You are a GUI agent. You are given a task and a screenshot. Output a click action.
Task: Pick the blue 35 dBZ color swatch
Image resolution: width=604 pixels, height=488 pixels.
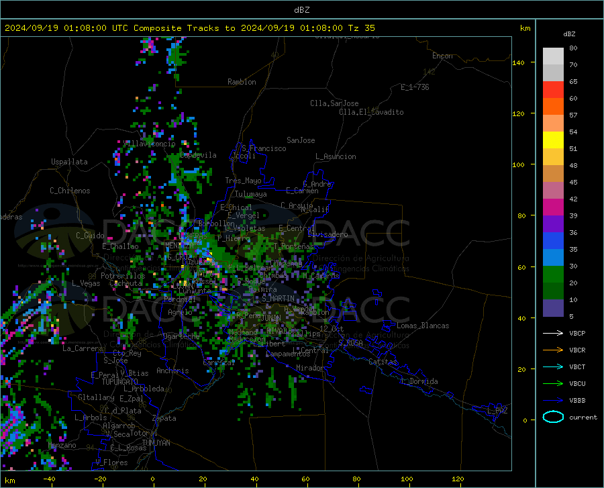[553, 241]
